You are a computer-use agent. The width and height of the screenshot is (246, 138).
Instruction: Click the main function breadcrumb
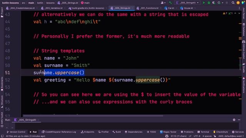coord(85,3)
